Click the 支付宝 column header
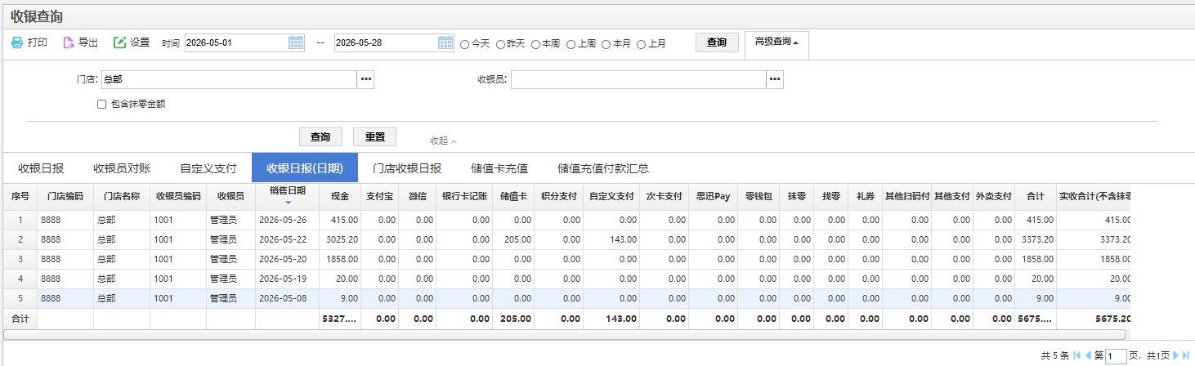 tap(380, 196)
